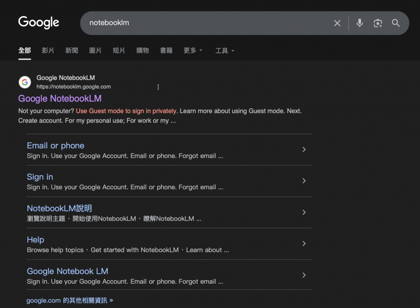Open the Google Notebook LM sitelink
The height and width of the screenshot is (308, 420).
(x=68, y=271)
